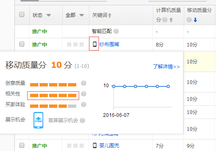The width and height of the screenshot is (216, 151).
Task: Click 推广中 status in 婴儿围兜 row
Action: coord(40,146)
